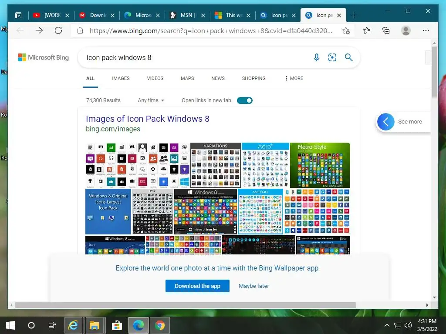
Task: Open a new browser tab
Action: click(354, 15)
